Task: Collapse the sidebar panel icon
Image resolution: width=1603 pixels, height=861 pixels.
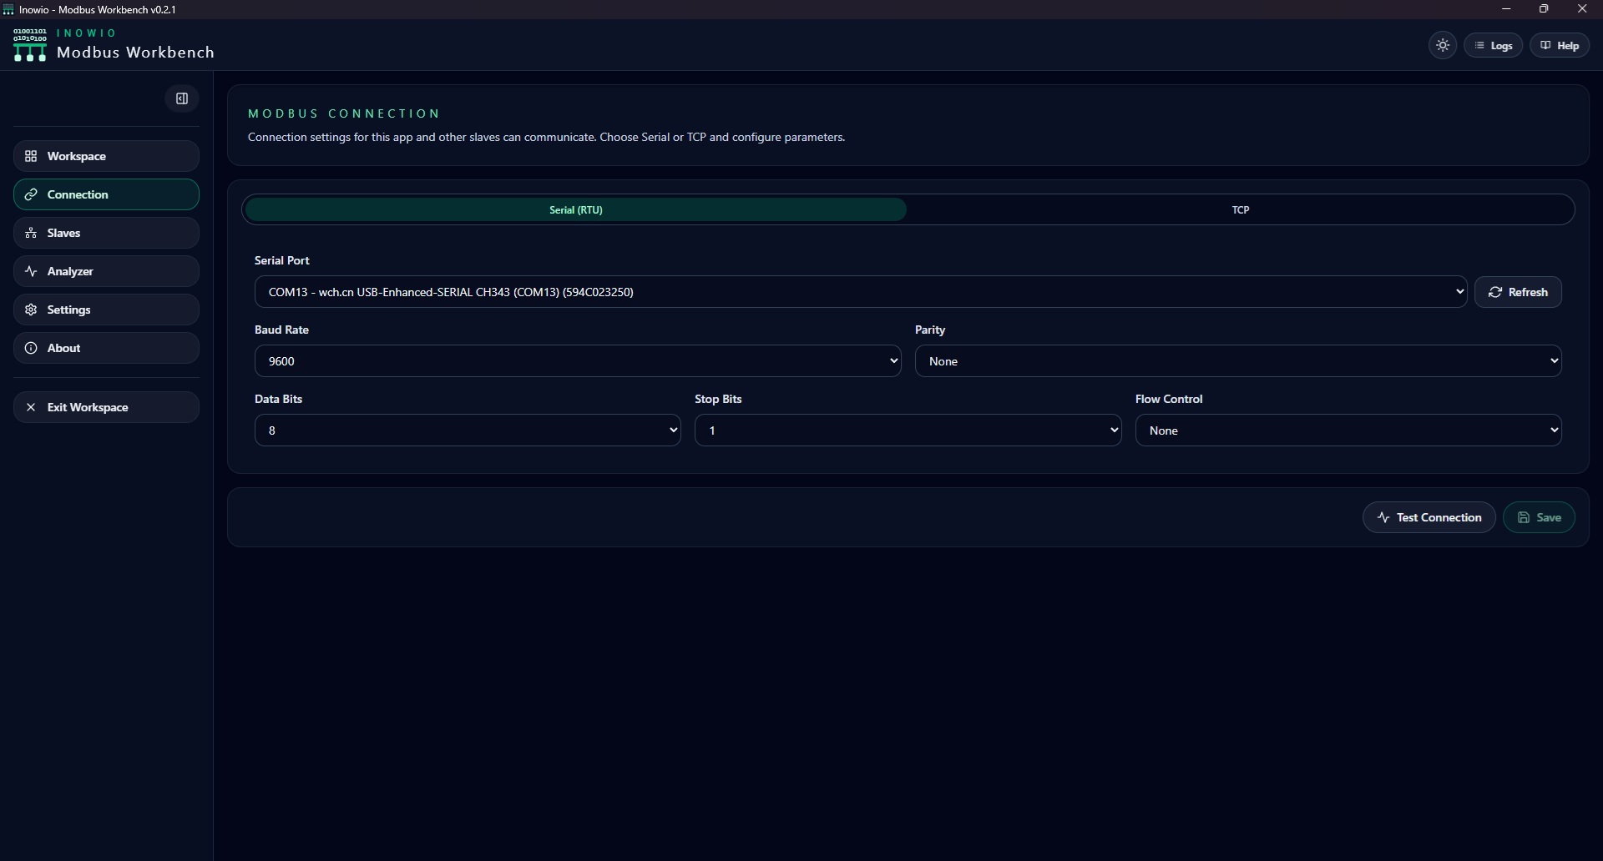Action: (182, 98)
